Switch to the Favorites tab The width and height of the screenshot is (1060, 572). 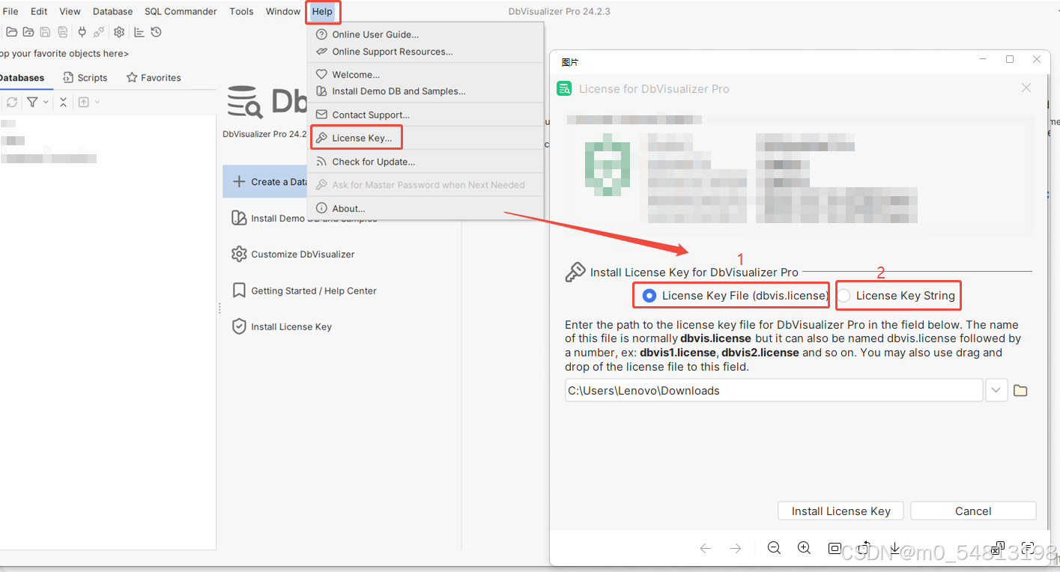point(154,78)
